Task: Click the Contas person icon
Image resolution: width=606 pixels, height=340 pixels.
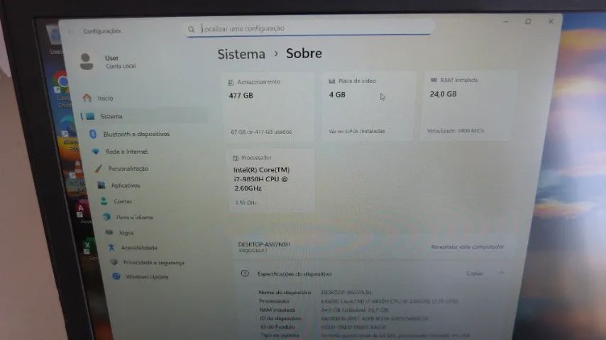Action: [x=104, y=201]
